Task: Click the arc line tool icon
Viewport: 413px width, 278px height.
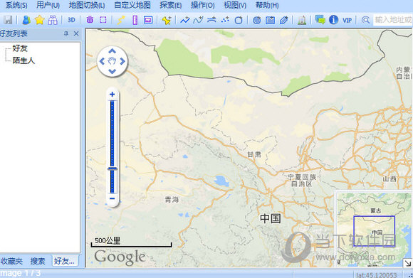Action: coord(211,20)
